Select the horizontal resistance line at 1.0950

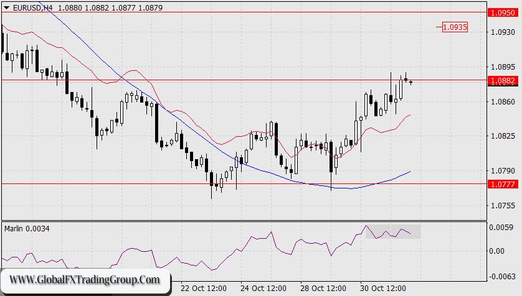coord(244,12)
